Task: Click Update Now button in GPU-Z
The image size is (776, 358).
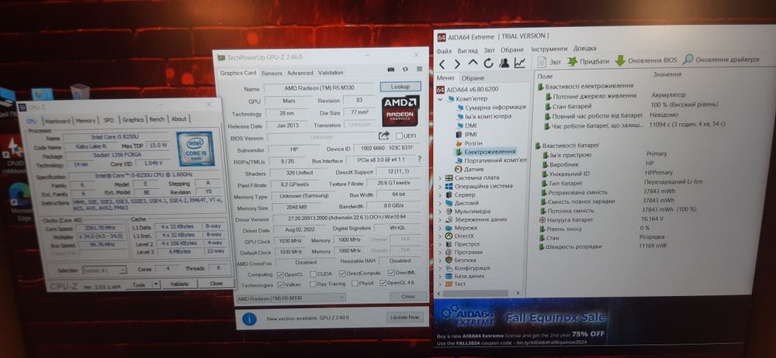Action: coord(405,317)
